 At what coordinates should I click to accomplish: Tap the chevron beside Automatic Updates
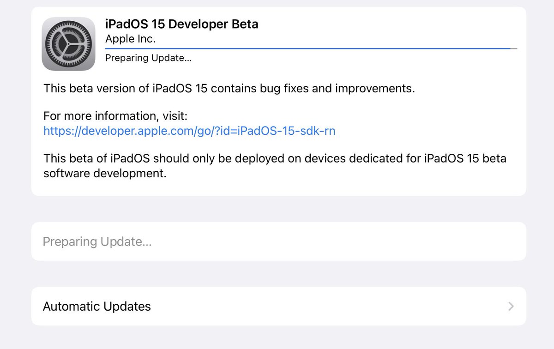click(511, 306)
